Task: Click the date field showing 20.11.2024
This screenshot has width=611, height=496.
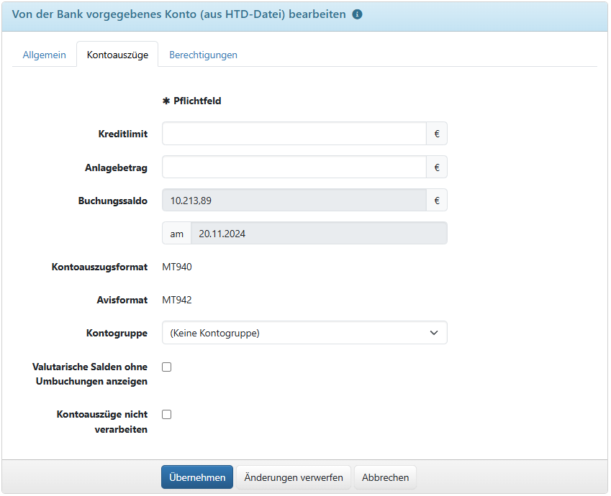Action: tap(319, 234)
